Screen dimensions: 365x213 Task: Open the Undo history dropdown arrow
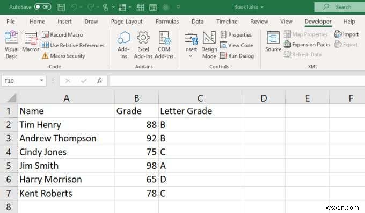click(x=81, y=7)
